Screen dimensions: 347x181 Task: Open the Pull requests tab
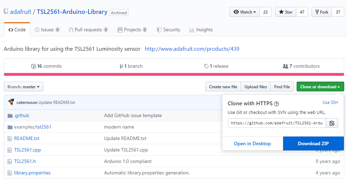pyautogui.click(x=88, y=30)
